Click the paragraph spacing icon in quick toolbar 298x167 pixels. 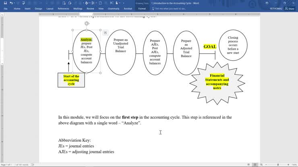pos(93,3)
